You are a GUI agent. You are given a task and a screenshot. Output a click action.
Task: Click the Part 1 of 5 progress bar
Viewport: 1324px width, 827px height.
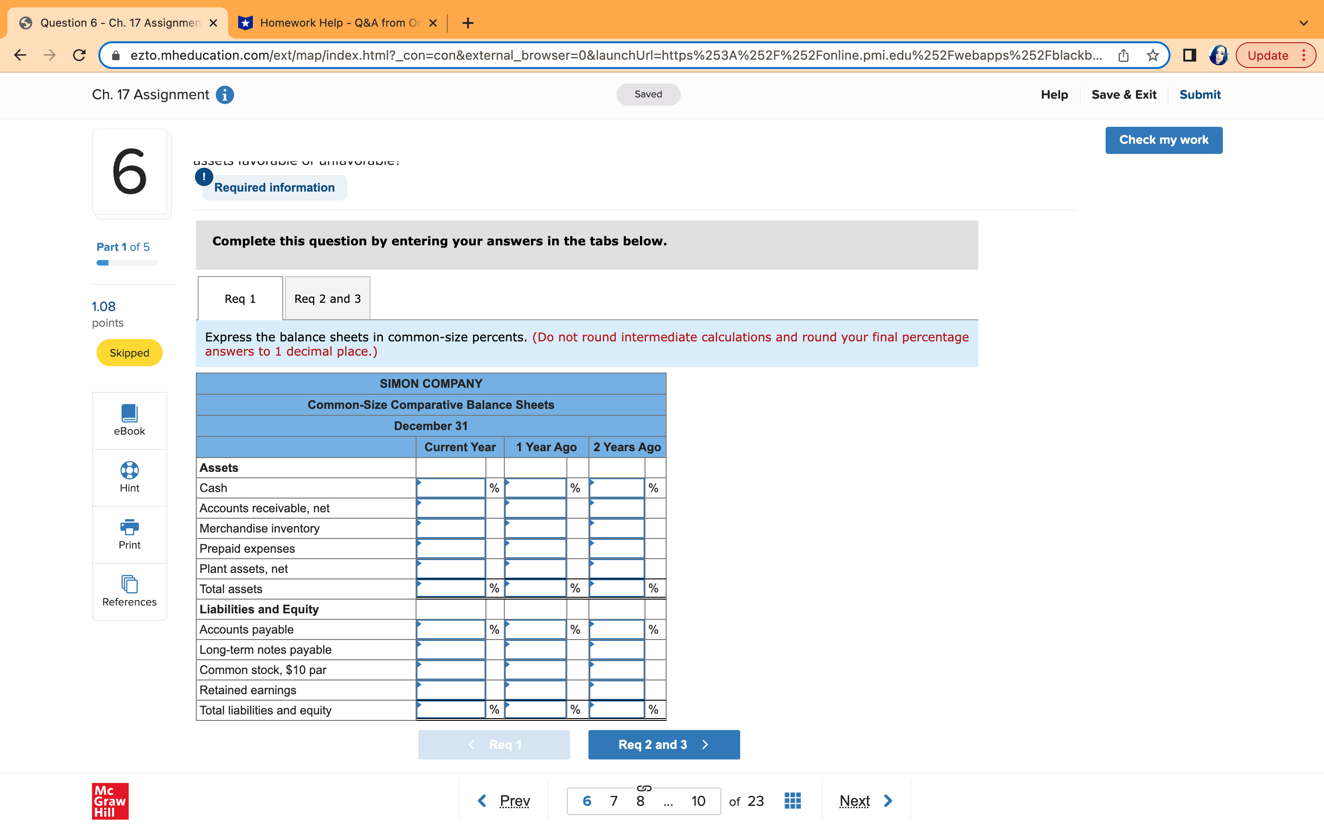pyautogui.click(x=126, y=263)
